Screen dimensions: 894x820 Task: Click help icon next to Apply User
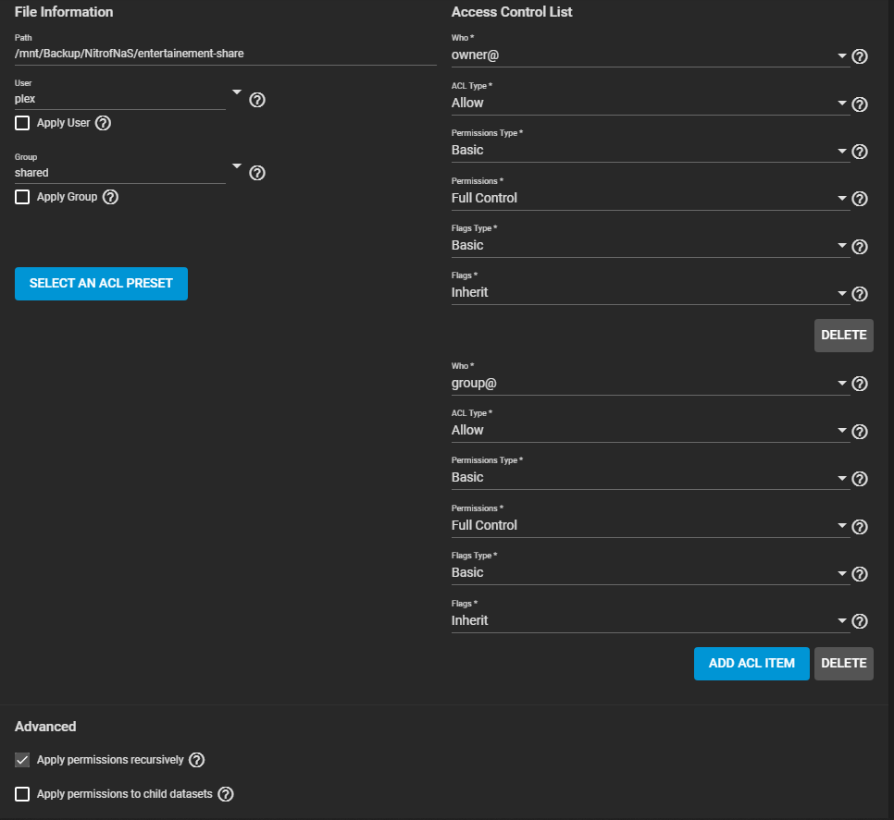coord(104,123)
